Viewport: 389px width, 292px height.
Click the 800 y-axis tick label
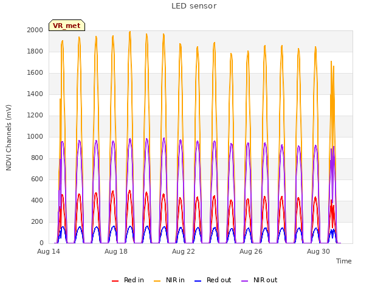tap(37, 158)
